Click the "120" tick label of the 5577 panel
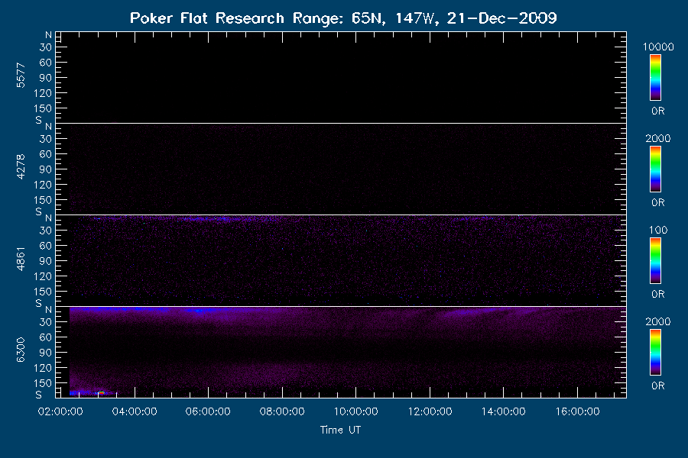Screen dimensions: 688x458 coord(43,93)
